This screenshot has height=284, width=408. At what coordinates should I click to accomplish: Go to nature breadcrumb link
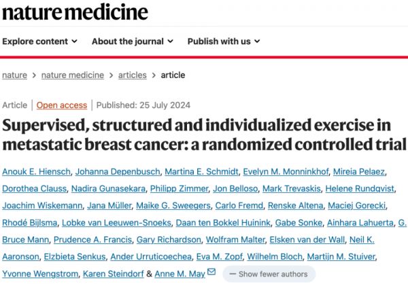pyautogui.click(x=15, y=75)
